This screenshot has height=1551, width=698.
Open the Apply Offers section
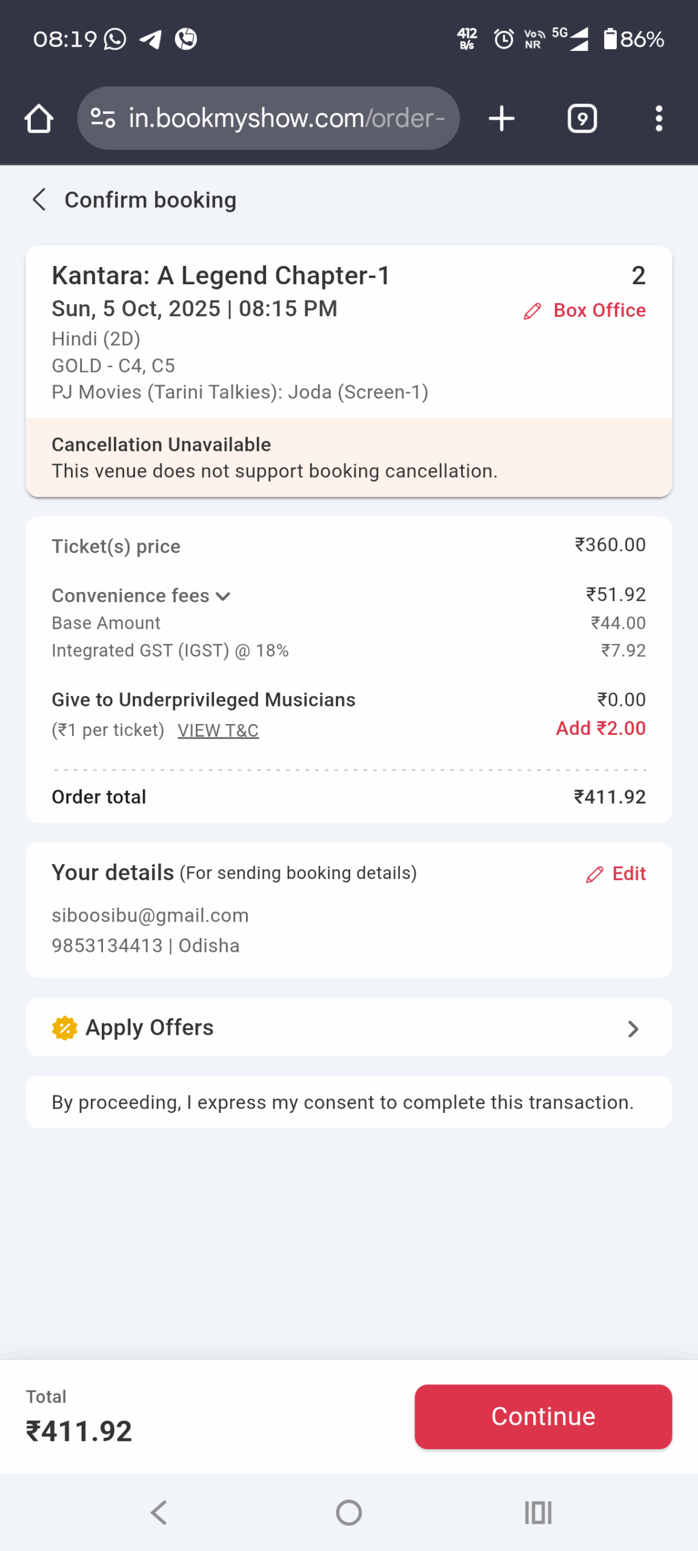(349, 1028)
